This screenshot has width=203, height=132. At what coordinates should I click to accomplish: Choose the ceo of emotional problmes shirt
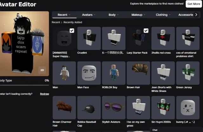[188, 38]
